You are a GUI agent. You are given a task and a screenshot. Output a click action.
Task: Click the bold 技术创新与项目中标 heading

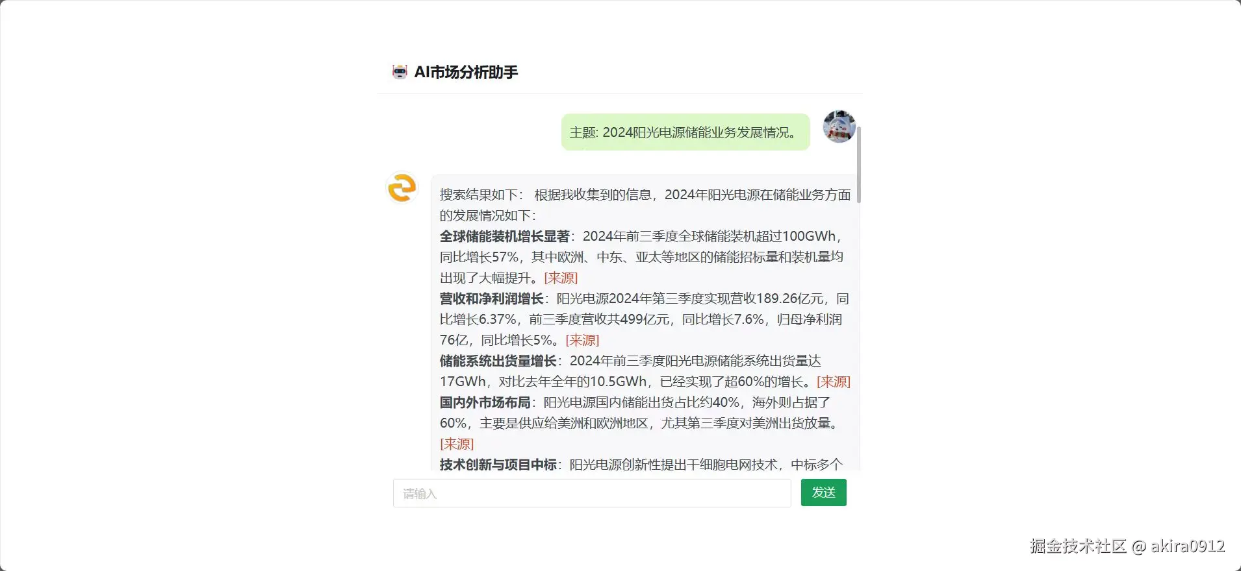498,465
